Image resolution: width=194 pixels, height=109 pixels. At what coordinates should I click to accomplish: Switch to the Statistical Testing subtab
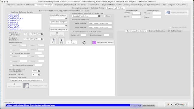[97, 8]
